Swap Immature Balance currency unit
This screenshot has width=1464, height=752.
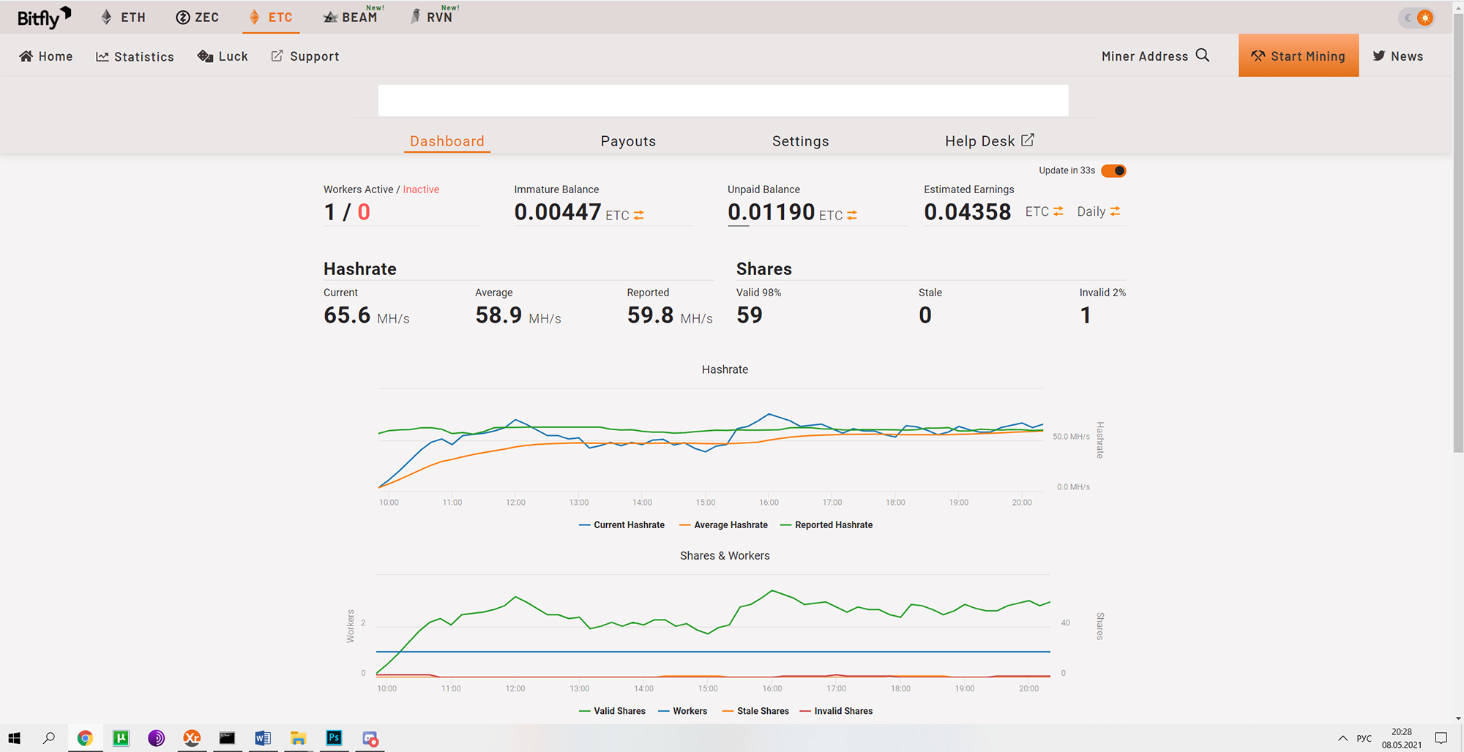point(639,215)
